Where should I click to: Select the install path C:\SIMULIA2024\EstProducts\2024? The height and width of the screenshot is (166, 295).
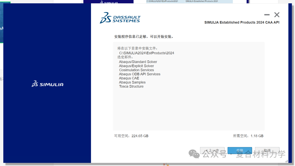tap(147, 53)
